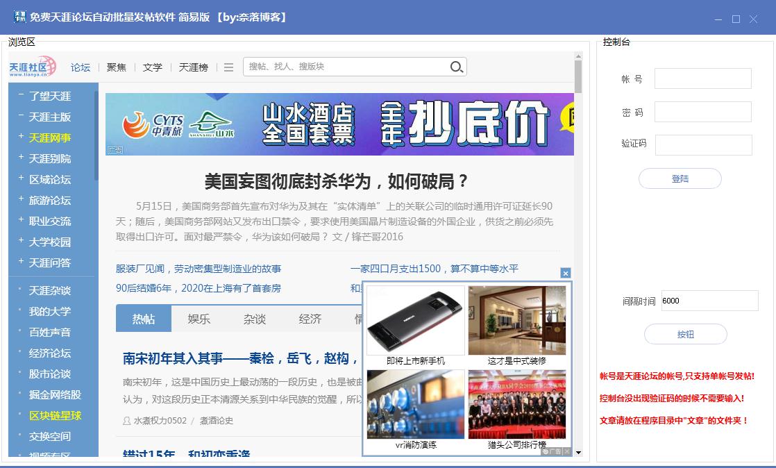Click the 帐号 input field

[x=702, y=78]
